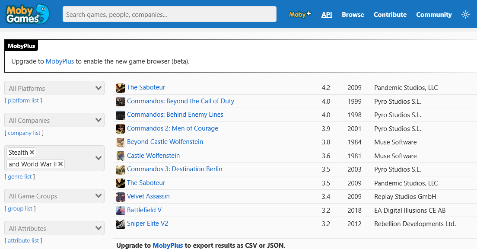
Task: Open the genre filter dropdown arrow
Action: click(x=98, y=158)
